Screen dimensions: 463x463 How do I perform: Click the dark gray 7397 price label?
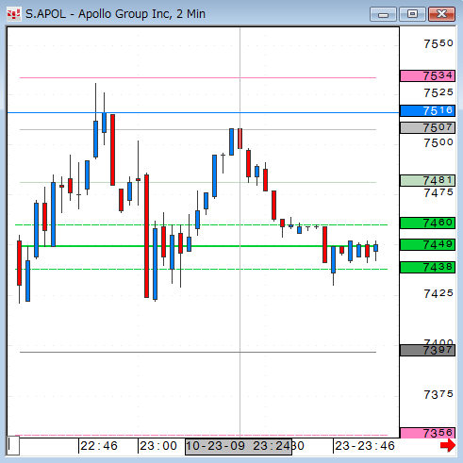pyautogui.click(x=427, y=350)
